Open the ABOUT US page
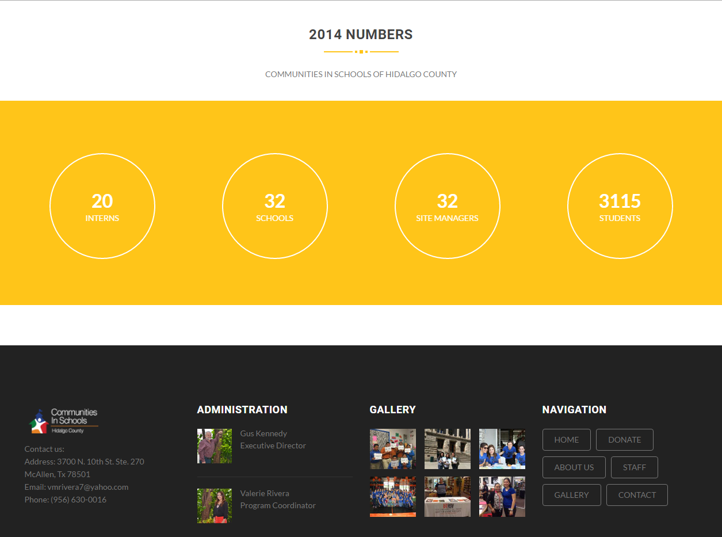The height and width of the screenshot is (537, 722). [x=574, y=467]
